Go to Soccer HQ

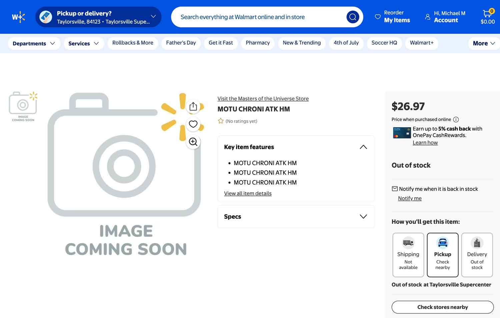click(x=384, y=43)
